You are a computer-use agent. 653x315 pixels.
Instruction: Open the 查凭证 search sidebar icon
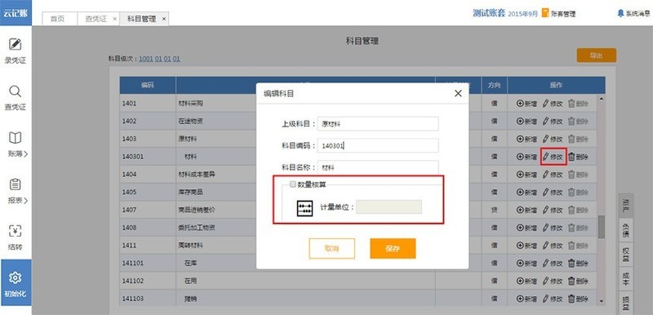[x=15, y=98]
